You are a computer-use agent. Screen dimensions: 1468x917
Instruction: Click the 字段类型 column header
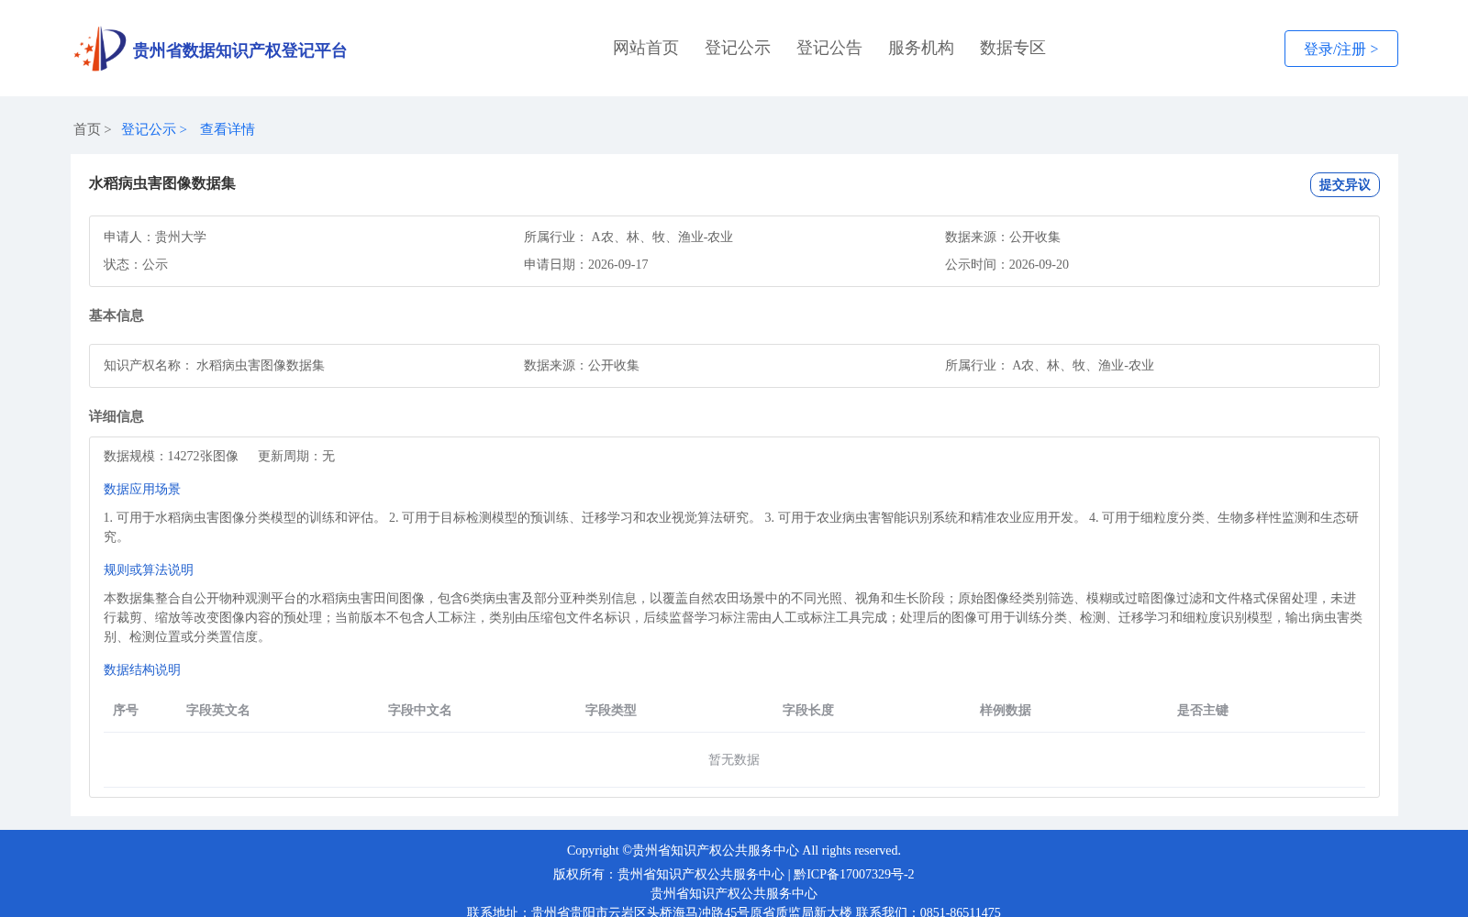[611, 711]
